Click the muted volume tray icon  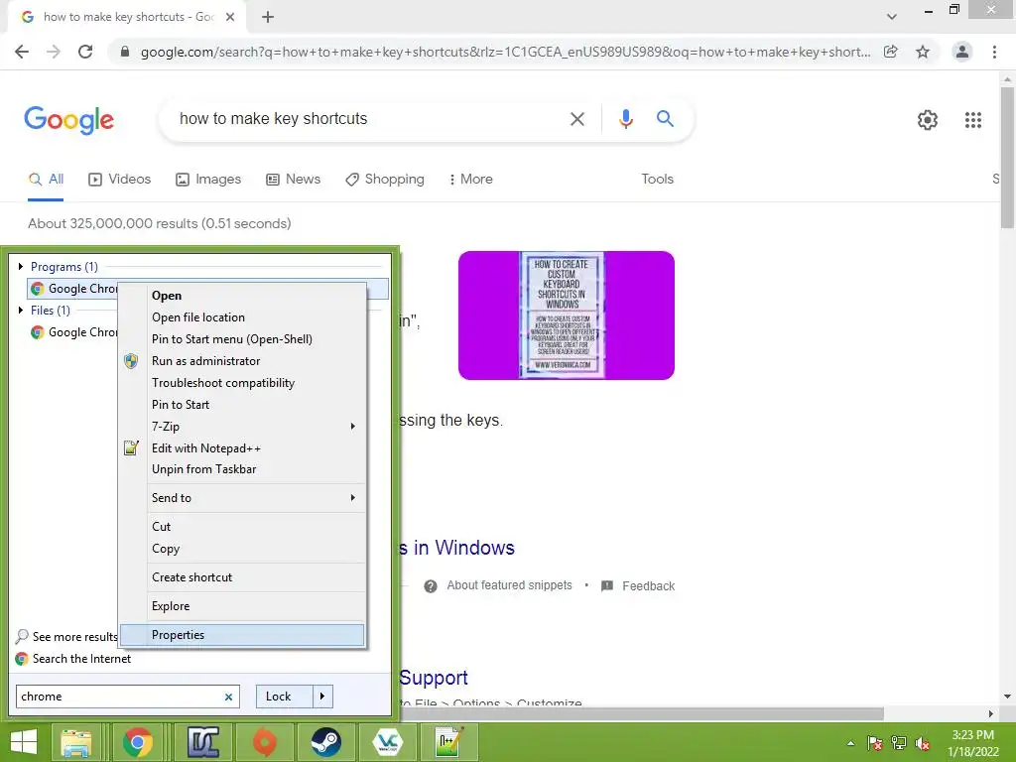(923, 743)
